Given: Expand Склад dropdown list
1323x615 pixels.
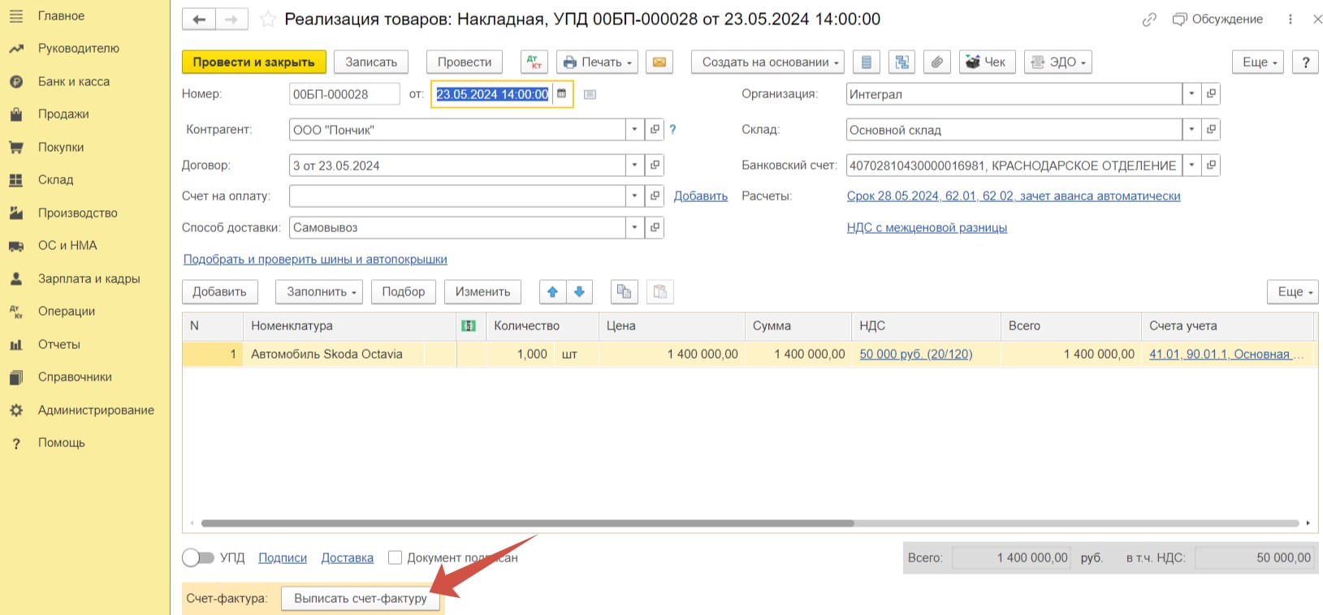Looking at the screenshot, I should click(x=1191, y=130).
